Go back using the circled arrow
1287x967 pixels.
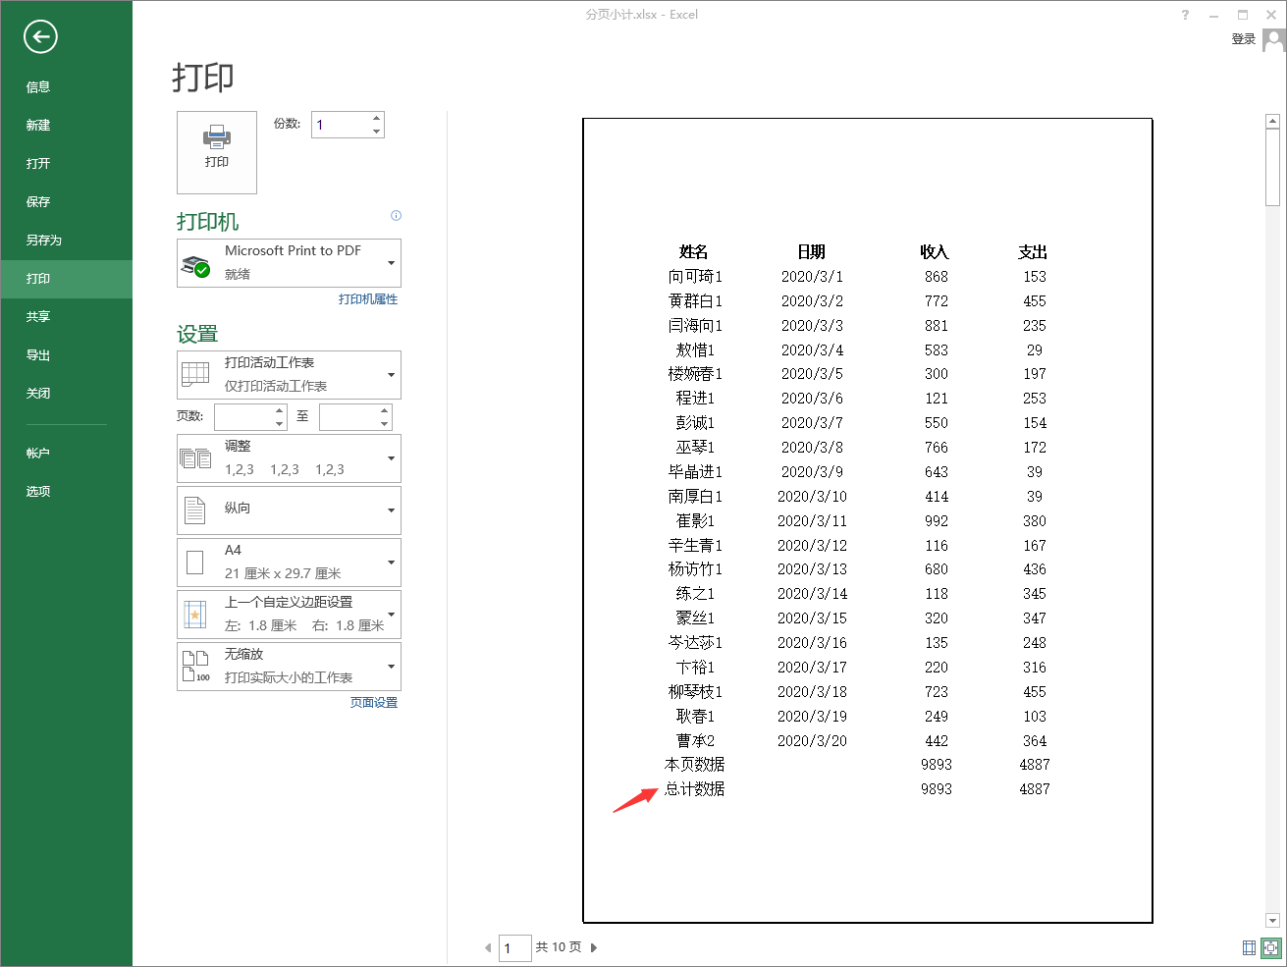40,37
